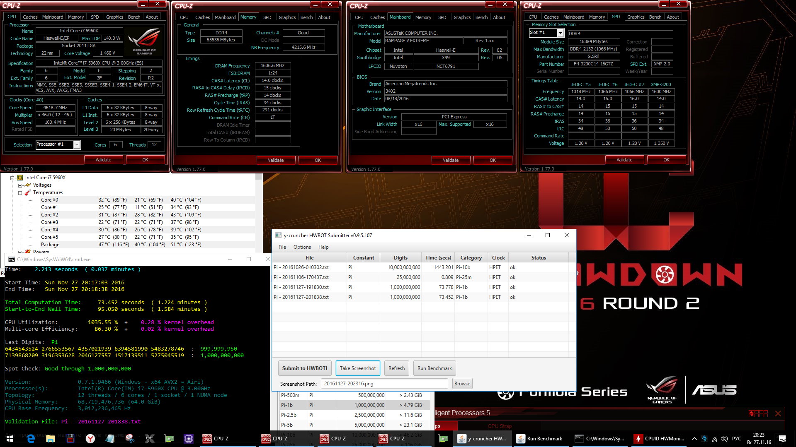Screen dimensions: 796x447
Task: Click Submit to HWBOT! button
Action: (305, 368)
